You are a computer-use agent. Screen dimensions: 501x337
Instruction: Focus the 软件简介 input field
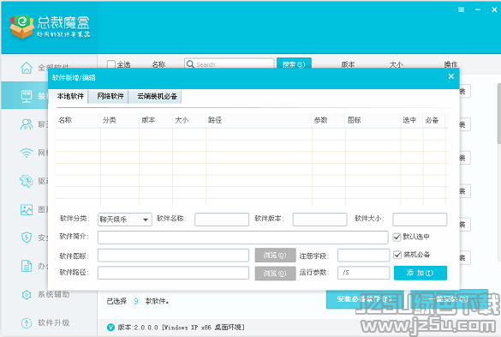click(x=243, y=238)
